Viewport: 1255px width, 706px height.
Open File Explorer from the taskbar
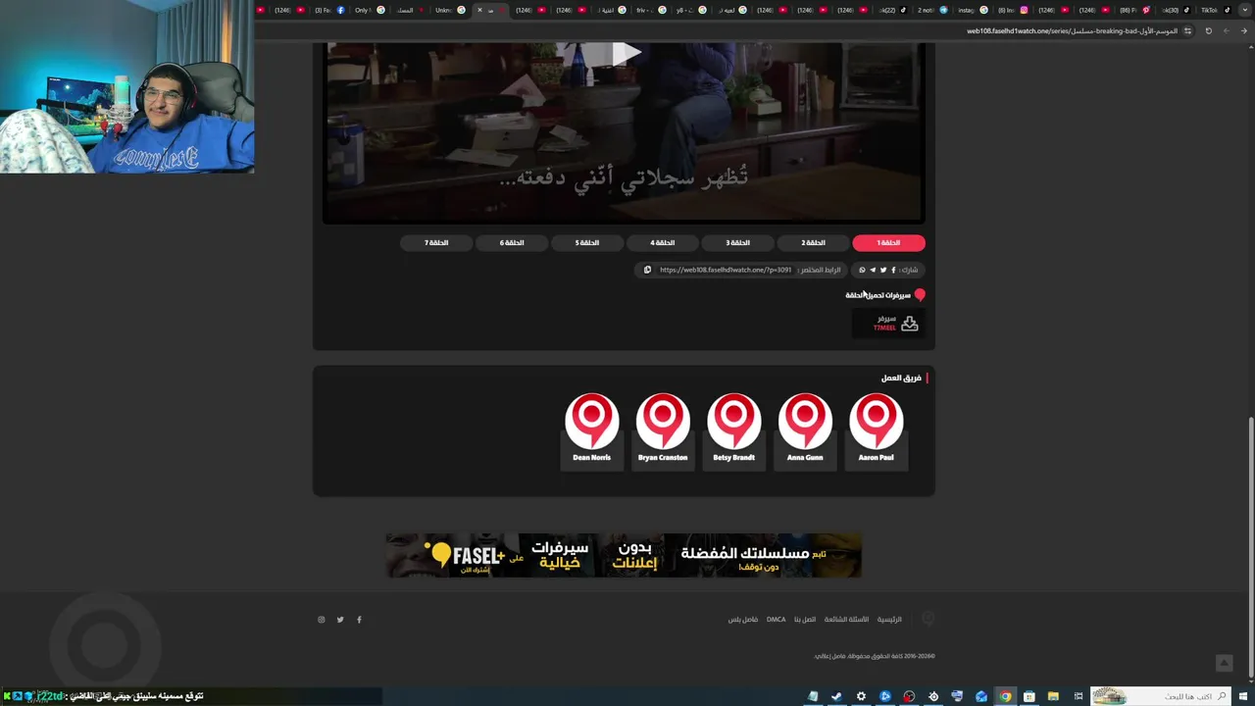click(x=1053, y=696)
